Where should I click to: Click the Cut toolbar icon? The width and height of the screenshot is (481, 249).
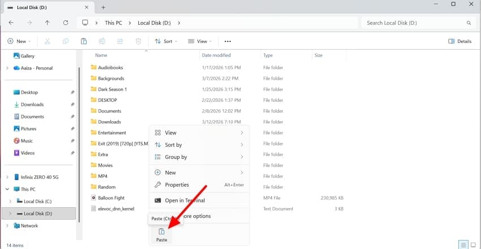click(47, 41)
